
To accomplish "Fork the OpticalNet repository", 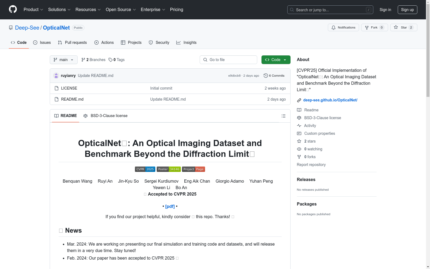I will pyautogui.click(x=375, y=27).
